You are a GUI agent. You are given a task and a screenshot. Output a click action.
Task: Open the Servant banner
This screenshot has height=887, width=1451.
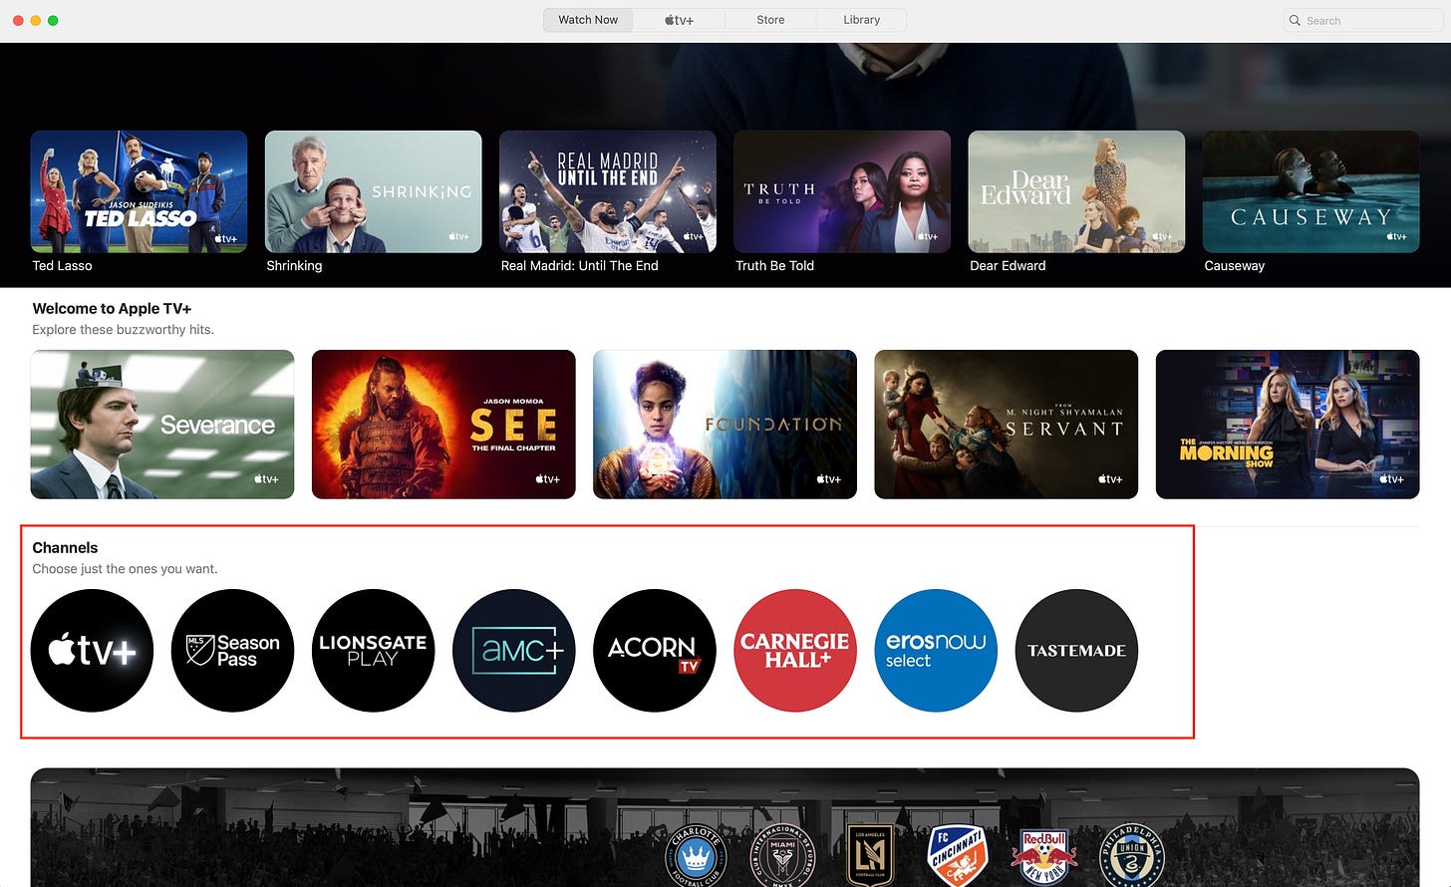pyautogui.click(x=1006, y=425)
